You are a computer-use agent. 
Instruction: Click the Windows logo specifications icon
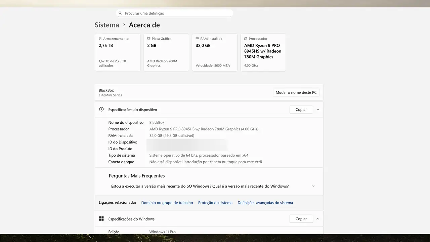[x=101, y=219]
